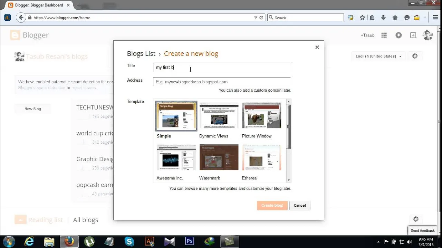Focus the blog Title input field
The image size is (442, 248).
222,67
